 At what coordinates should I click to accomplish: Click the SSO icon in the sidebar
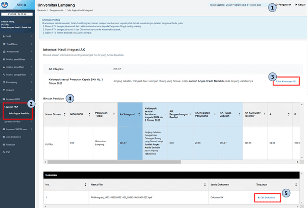pyautogui.click(x=4, y=152)
